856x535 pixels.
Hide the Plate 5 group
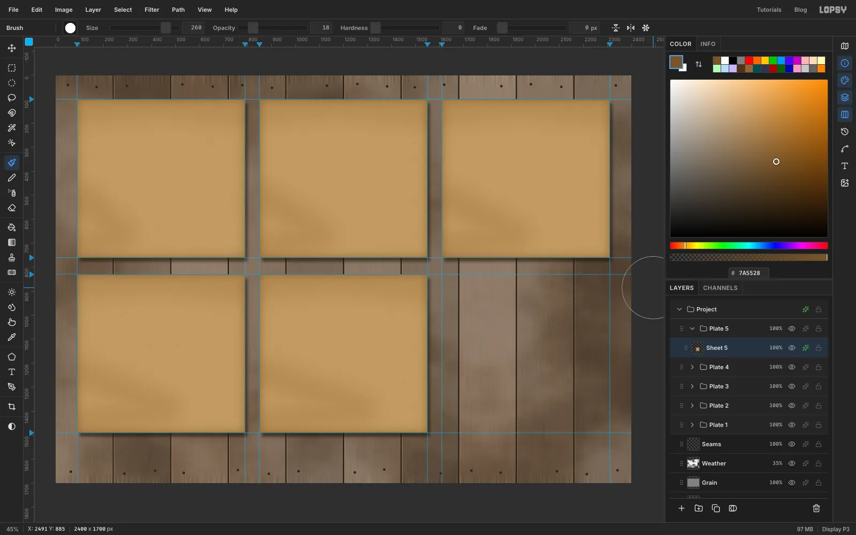[792, 328]
